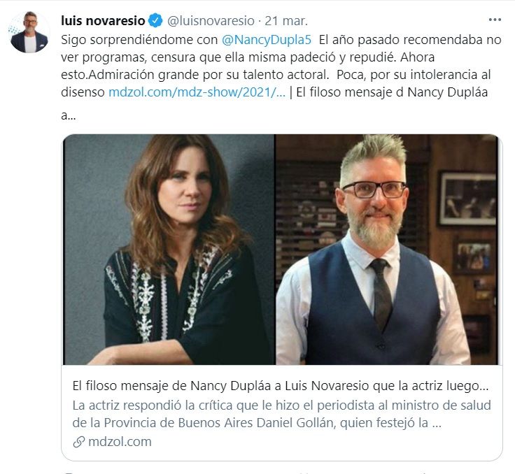The image size is (515, 474).
Task: Open the card headline 'El filoso mensaje de Nancy Dupláa'
Action: tap(281, 385)
